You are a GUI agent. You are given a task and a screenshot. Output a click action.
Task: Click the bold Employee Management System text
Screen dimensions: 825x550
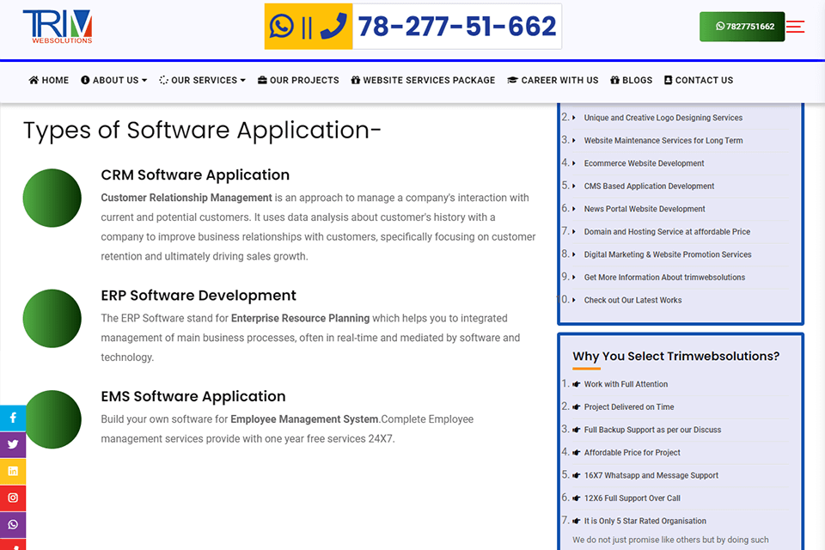304,419
